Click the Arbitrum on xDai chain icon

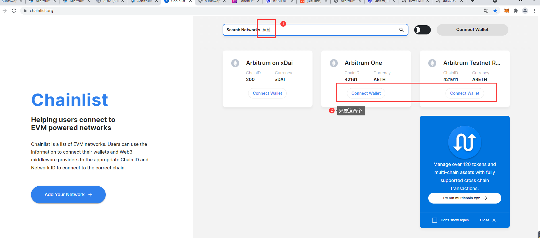coord(235,63)
